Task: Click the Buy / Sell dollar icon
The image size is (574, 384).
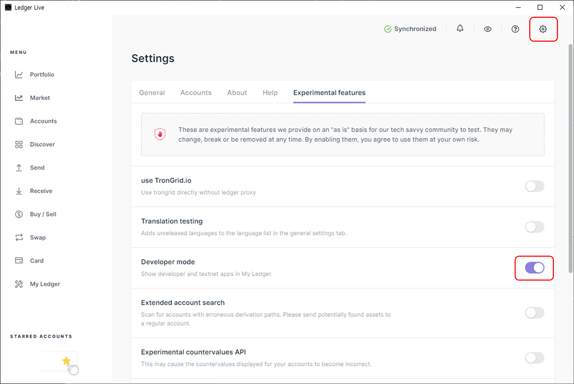Action: point(19,214)
